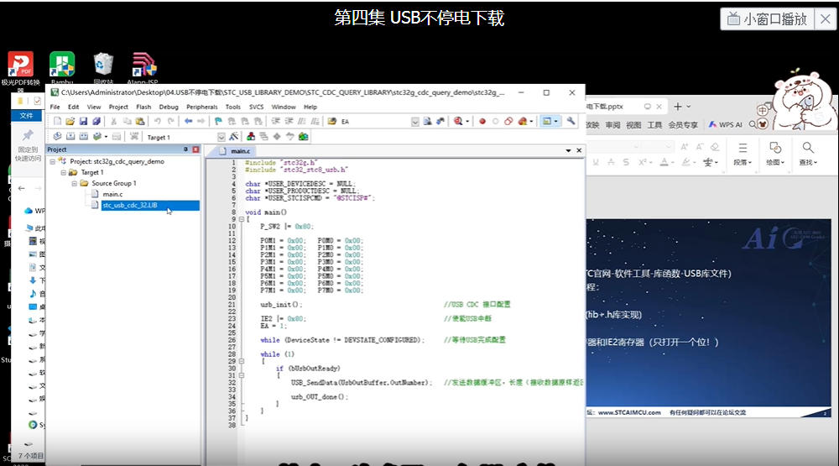Open the editor tab list dropdown arrow
839x466 pixels.
click(568, 151)
